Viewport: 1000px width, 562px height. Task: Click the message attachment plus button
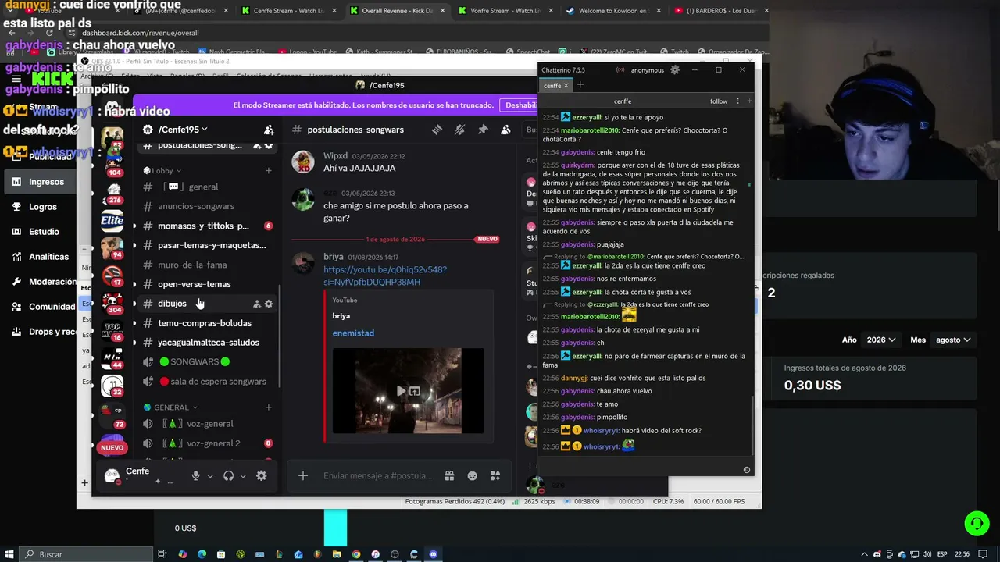click(303, 476)
